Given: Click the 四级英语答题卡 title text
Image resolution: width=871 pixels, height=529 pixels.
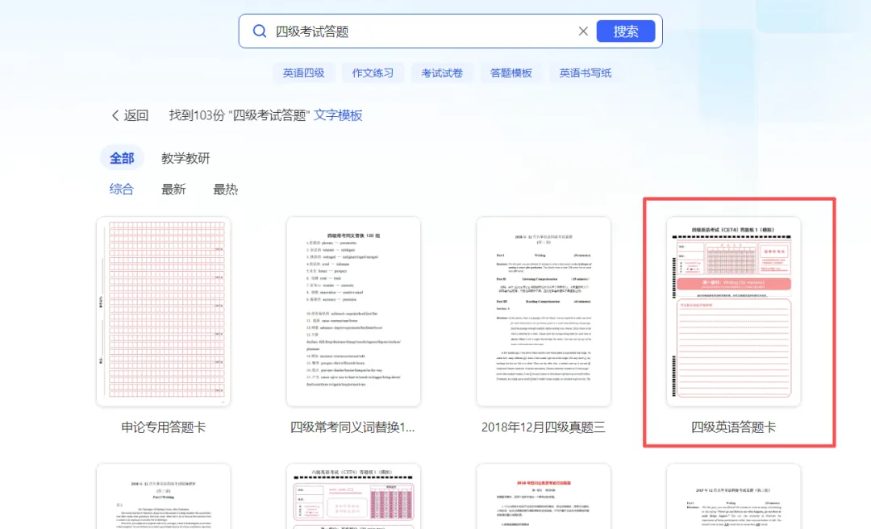Looking at the screenshot, I should (733, 427).
